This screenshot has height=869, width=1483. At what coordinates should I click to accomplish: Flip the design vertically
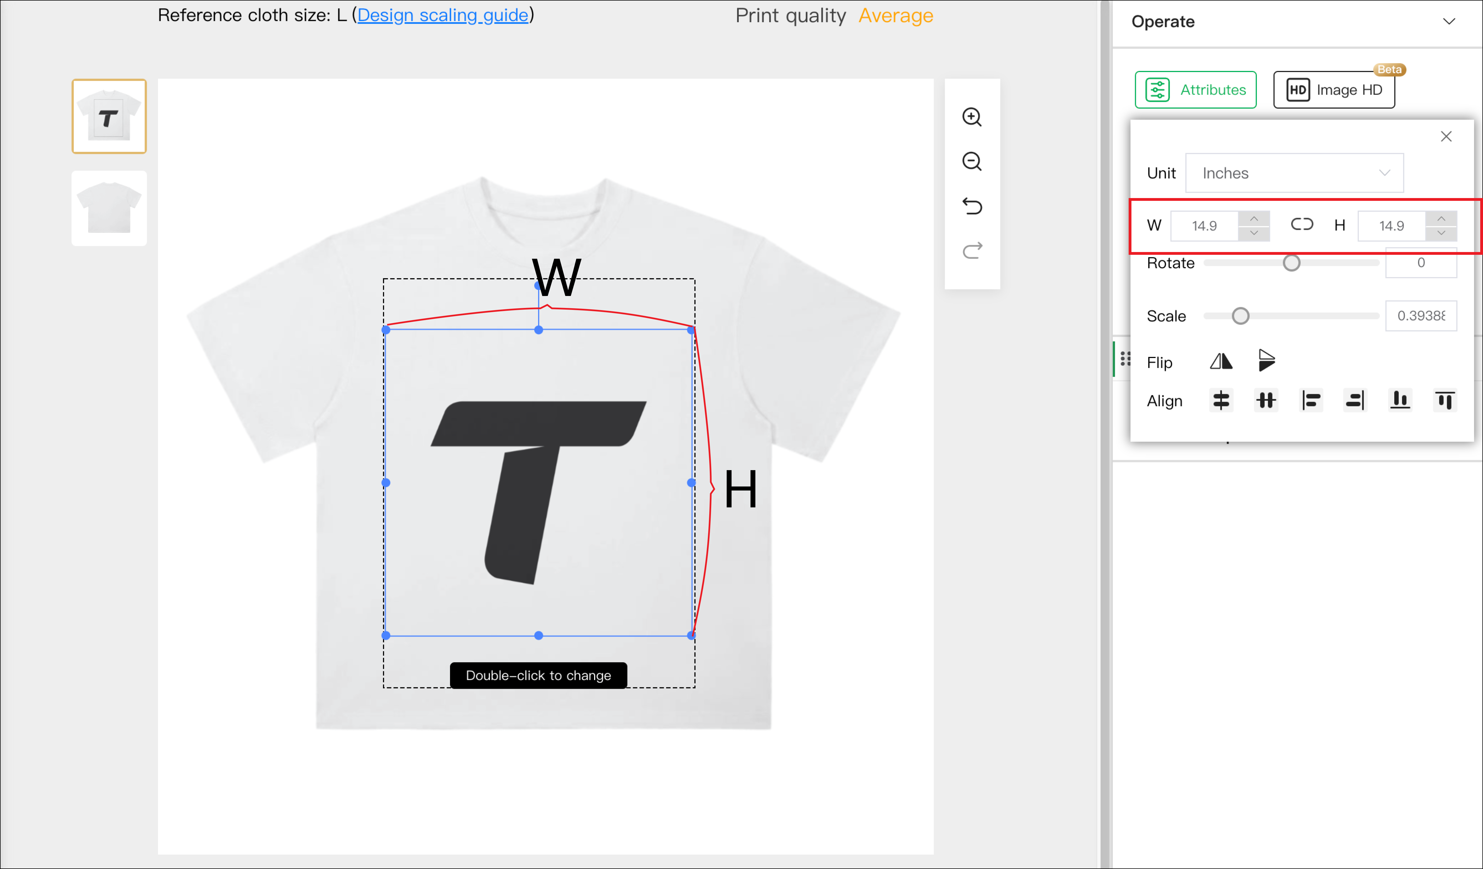pyautogui.click(x=1266, y=360)
